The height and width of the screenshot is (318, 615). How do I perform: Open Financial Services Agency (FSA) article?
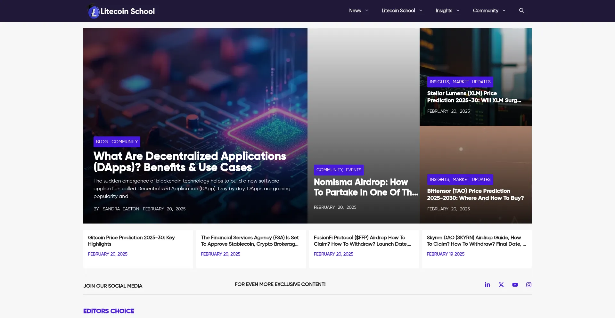click(250, 241)
